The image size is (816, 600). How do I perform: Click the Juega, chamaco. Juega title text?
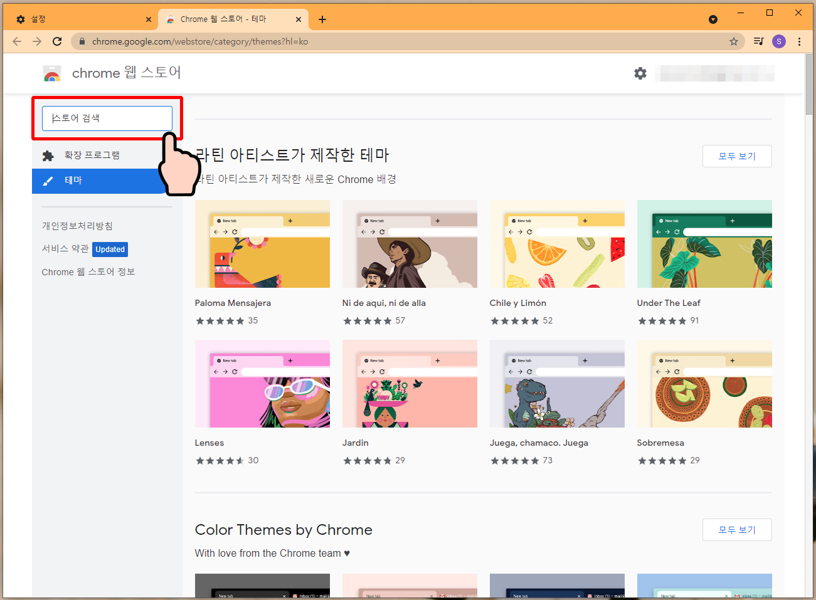coord(539,443)
